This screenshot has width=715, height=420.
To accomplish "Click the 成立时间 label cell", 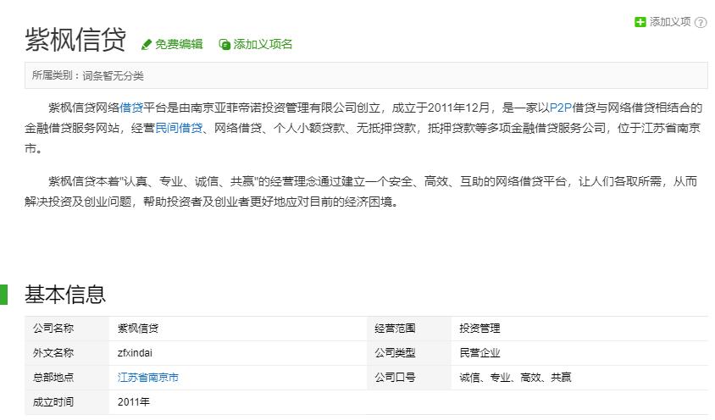I will tap(67, 402).
